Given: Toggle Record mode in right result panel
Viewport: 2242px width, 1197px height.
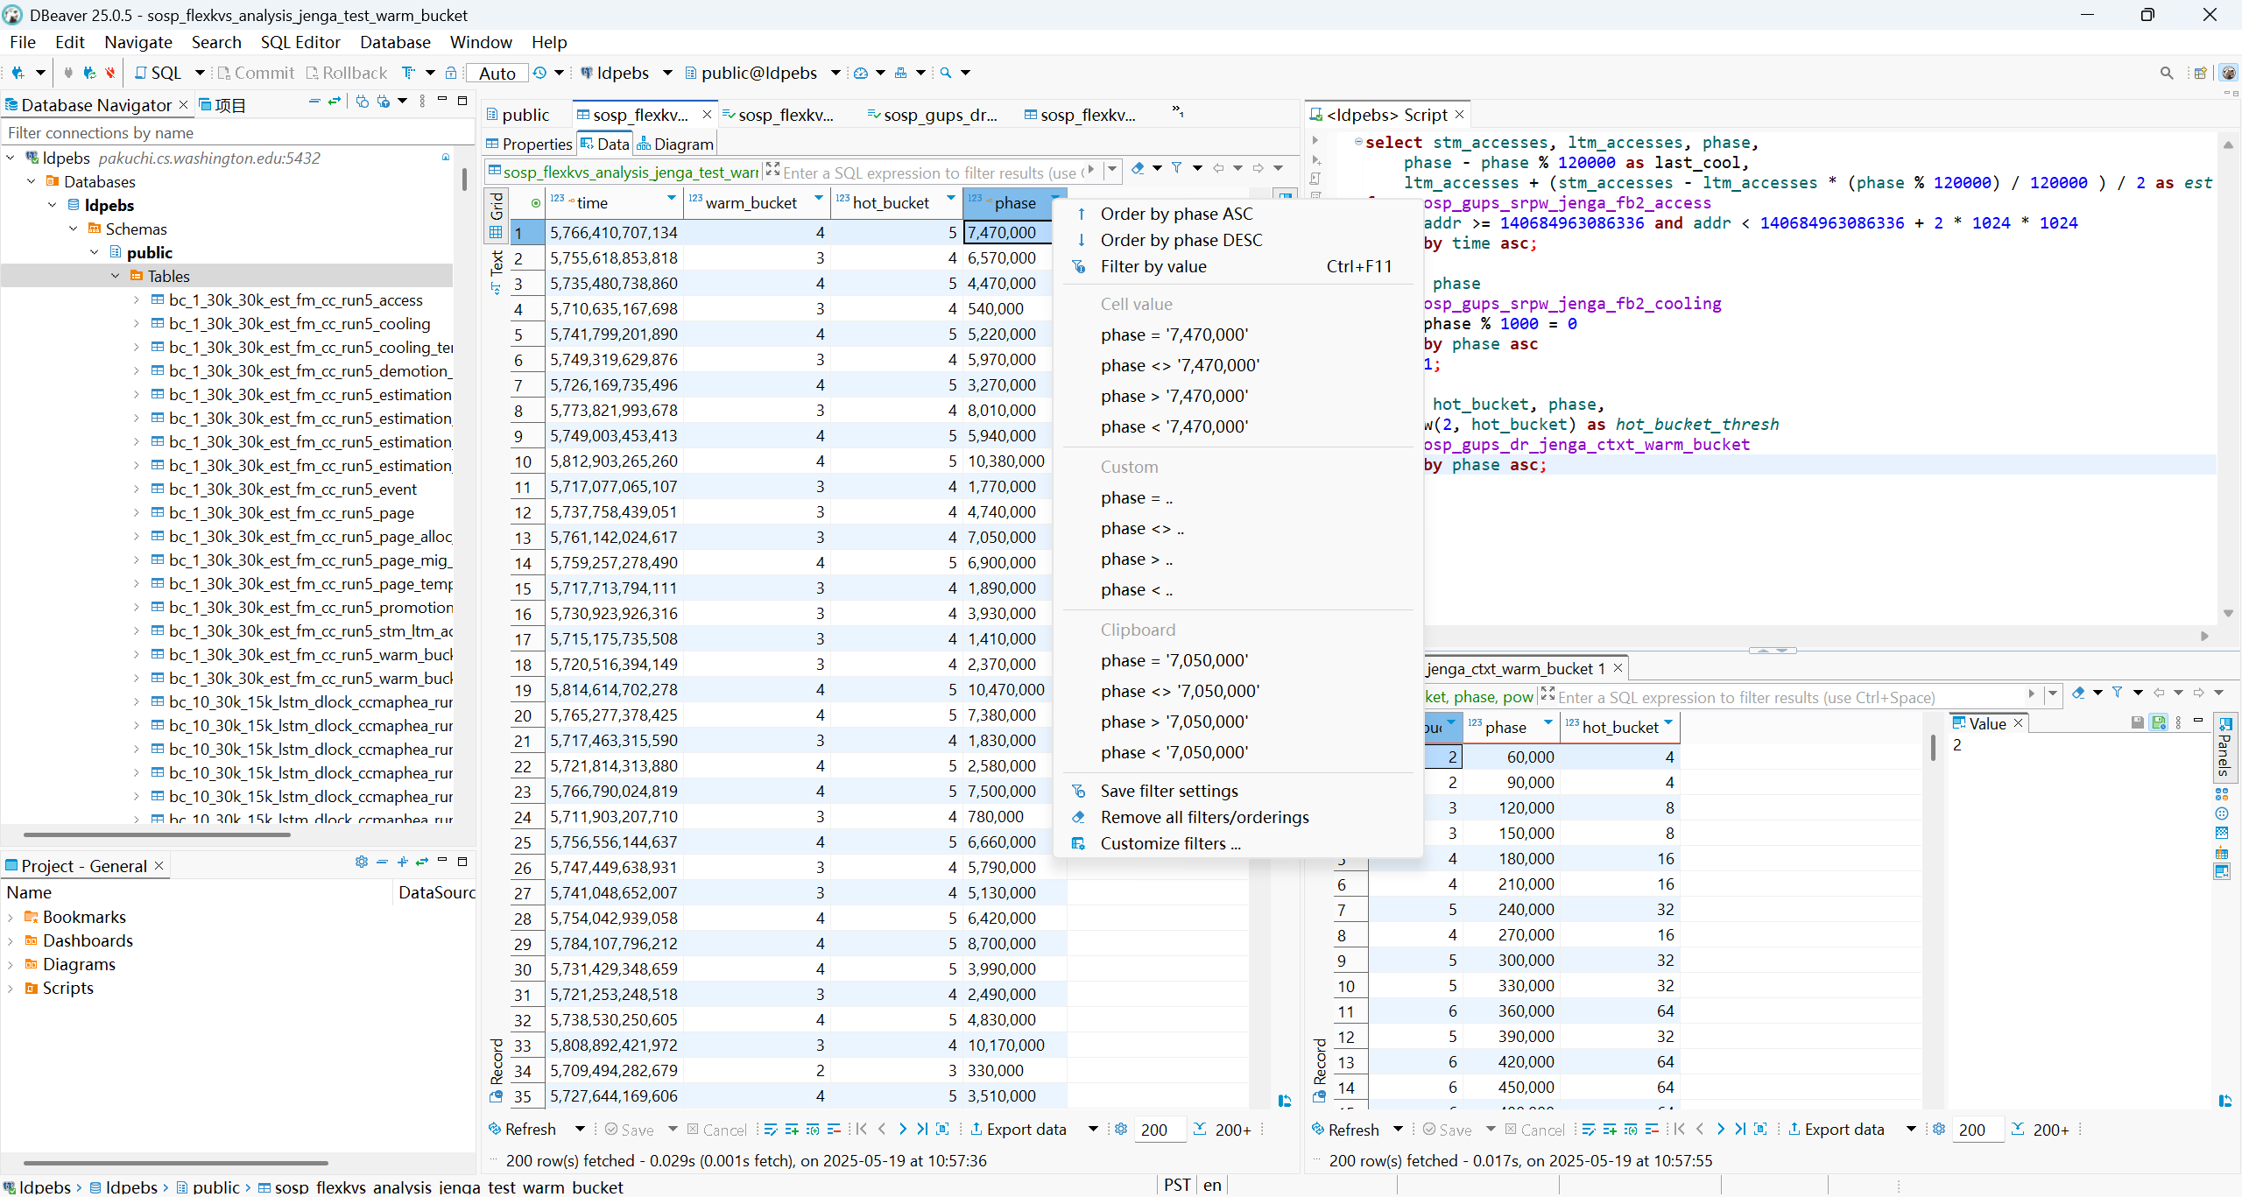Looking at the screenshot, I should [x=1320, y=1070].
